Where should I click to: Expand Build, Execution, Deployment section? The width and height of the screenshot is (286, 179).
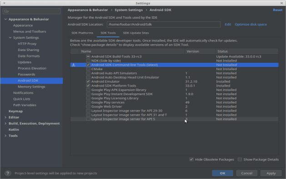point(5,123)
